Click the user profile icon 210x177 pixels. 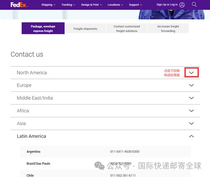182,5
